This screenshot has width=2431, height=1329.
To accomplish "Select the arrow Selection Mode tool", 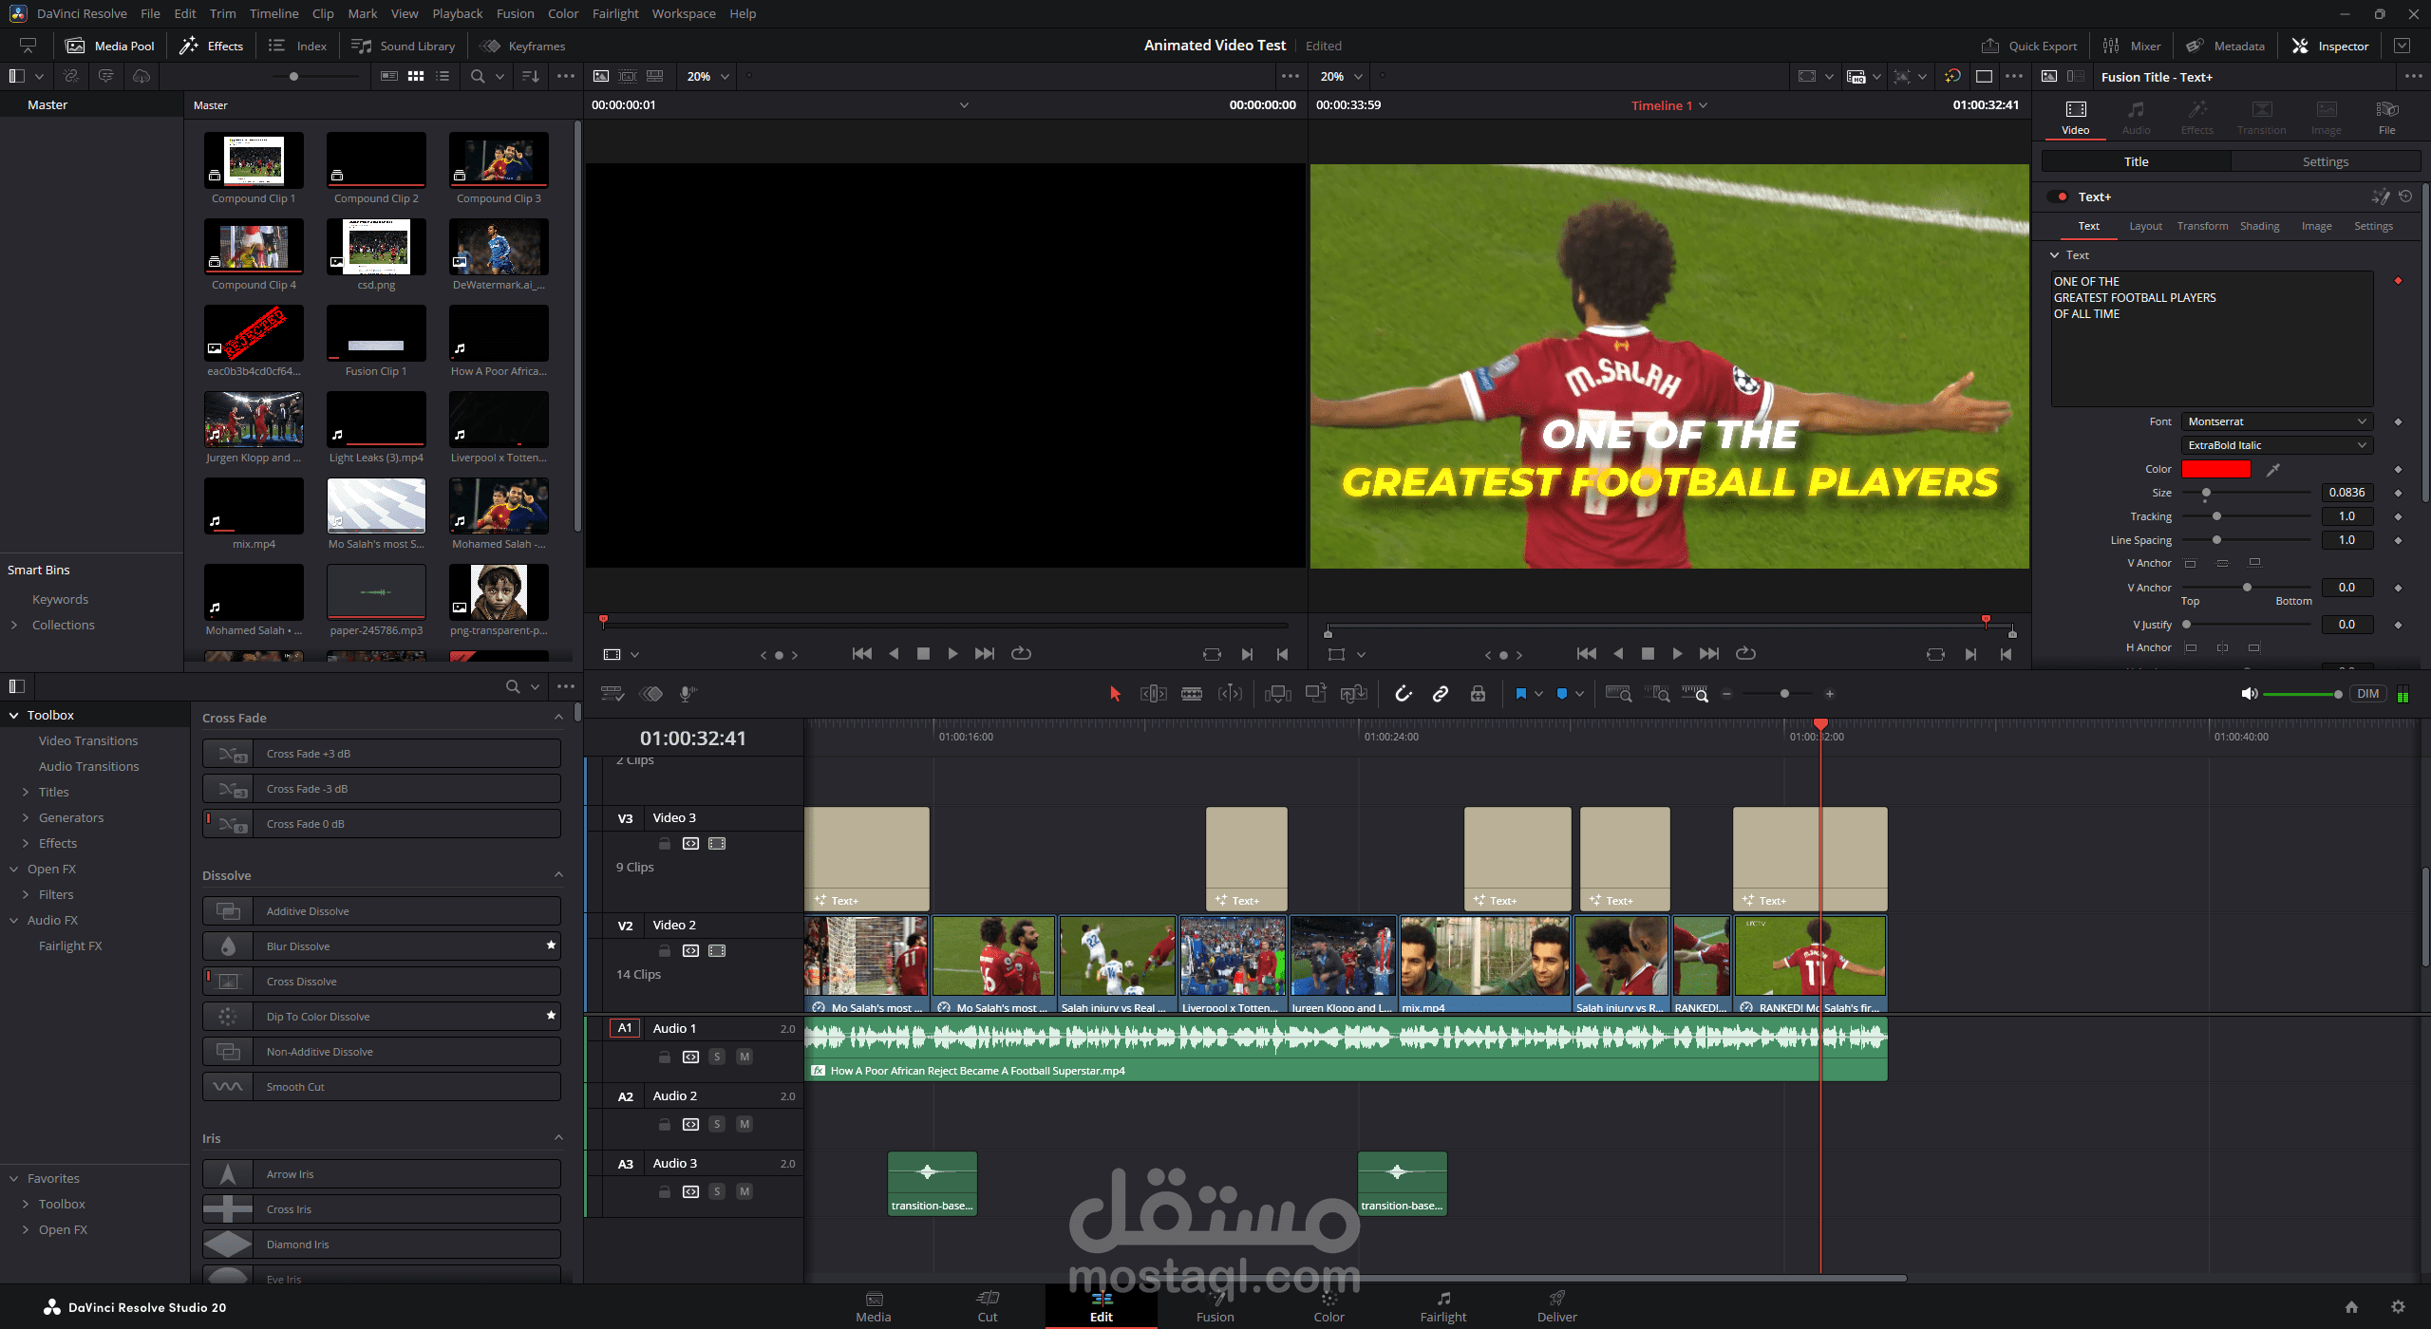I will [x=1115, y=694].
